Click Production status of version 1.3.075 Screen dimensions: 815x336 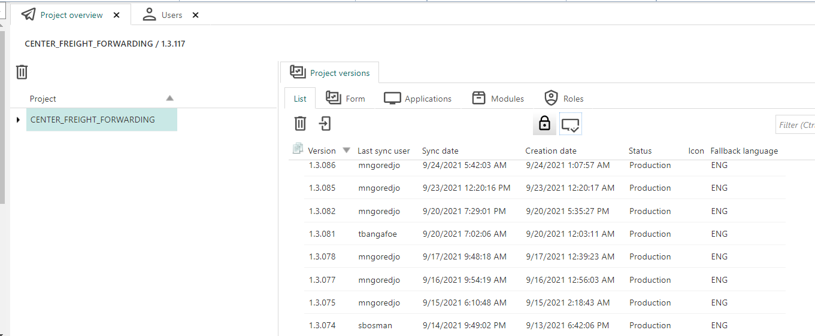650,303
